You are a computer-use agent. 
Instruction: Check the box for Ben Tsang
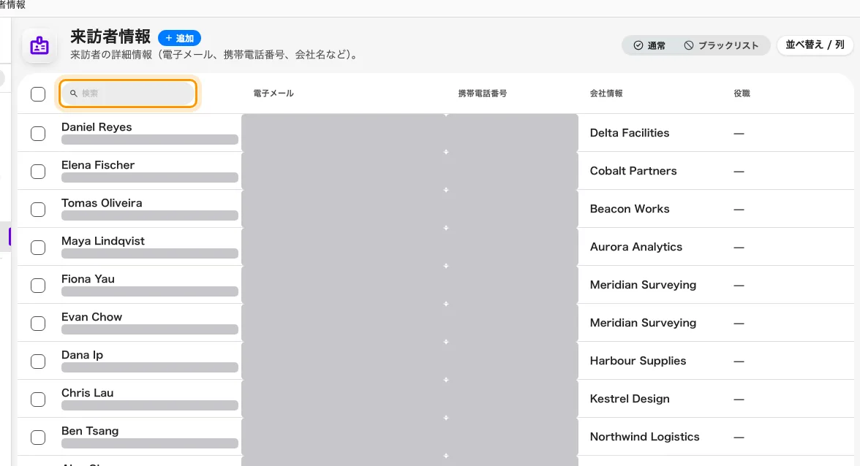coord(38,438)
